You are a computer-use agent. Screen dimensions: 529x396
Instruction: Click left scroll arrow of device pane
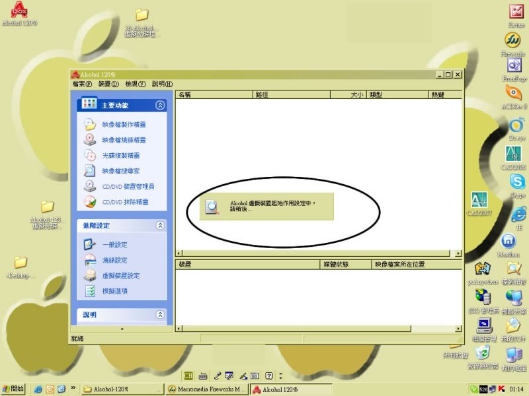point(179,328)
